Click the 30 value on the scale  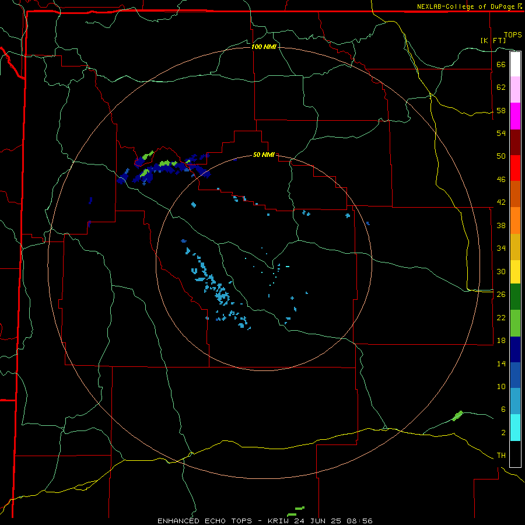(501, 271)
